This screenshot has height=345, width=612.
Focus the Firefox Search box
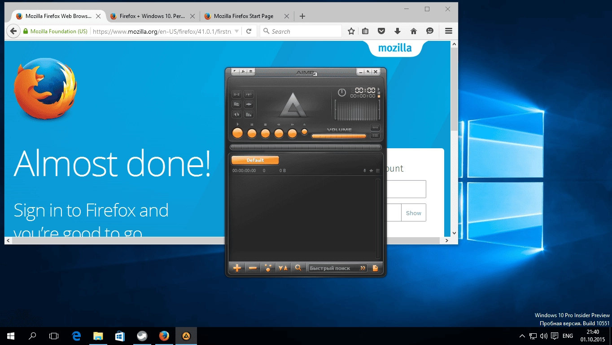tap(301, 31)
